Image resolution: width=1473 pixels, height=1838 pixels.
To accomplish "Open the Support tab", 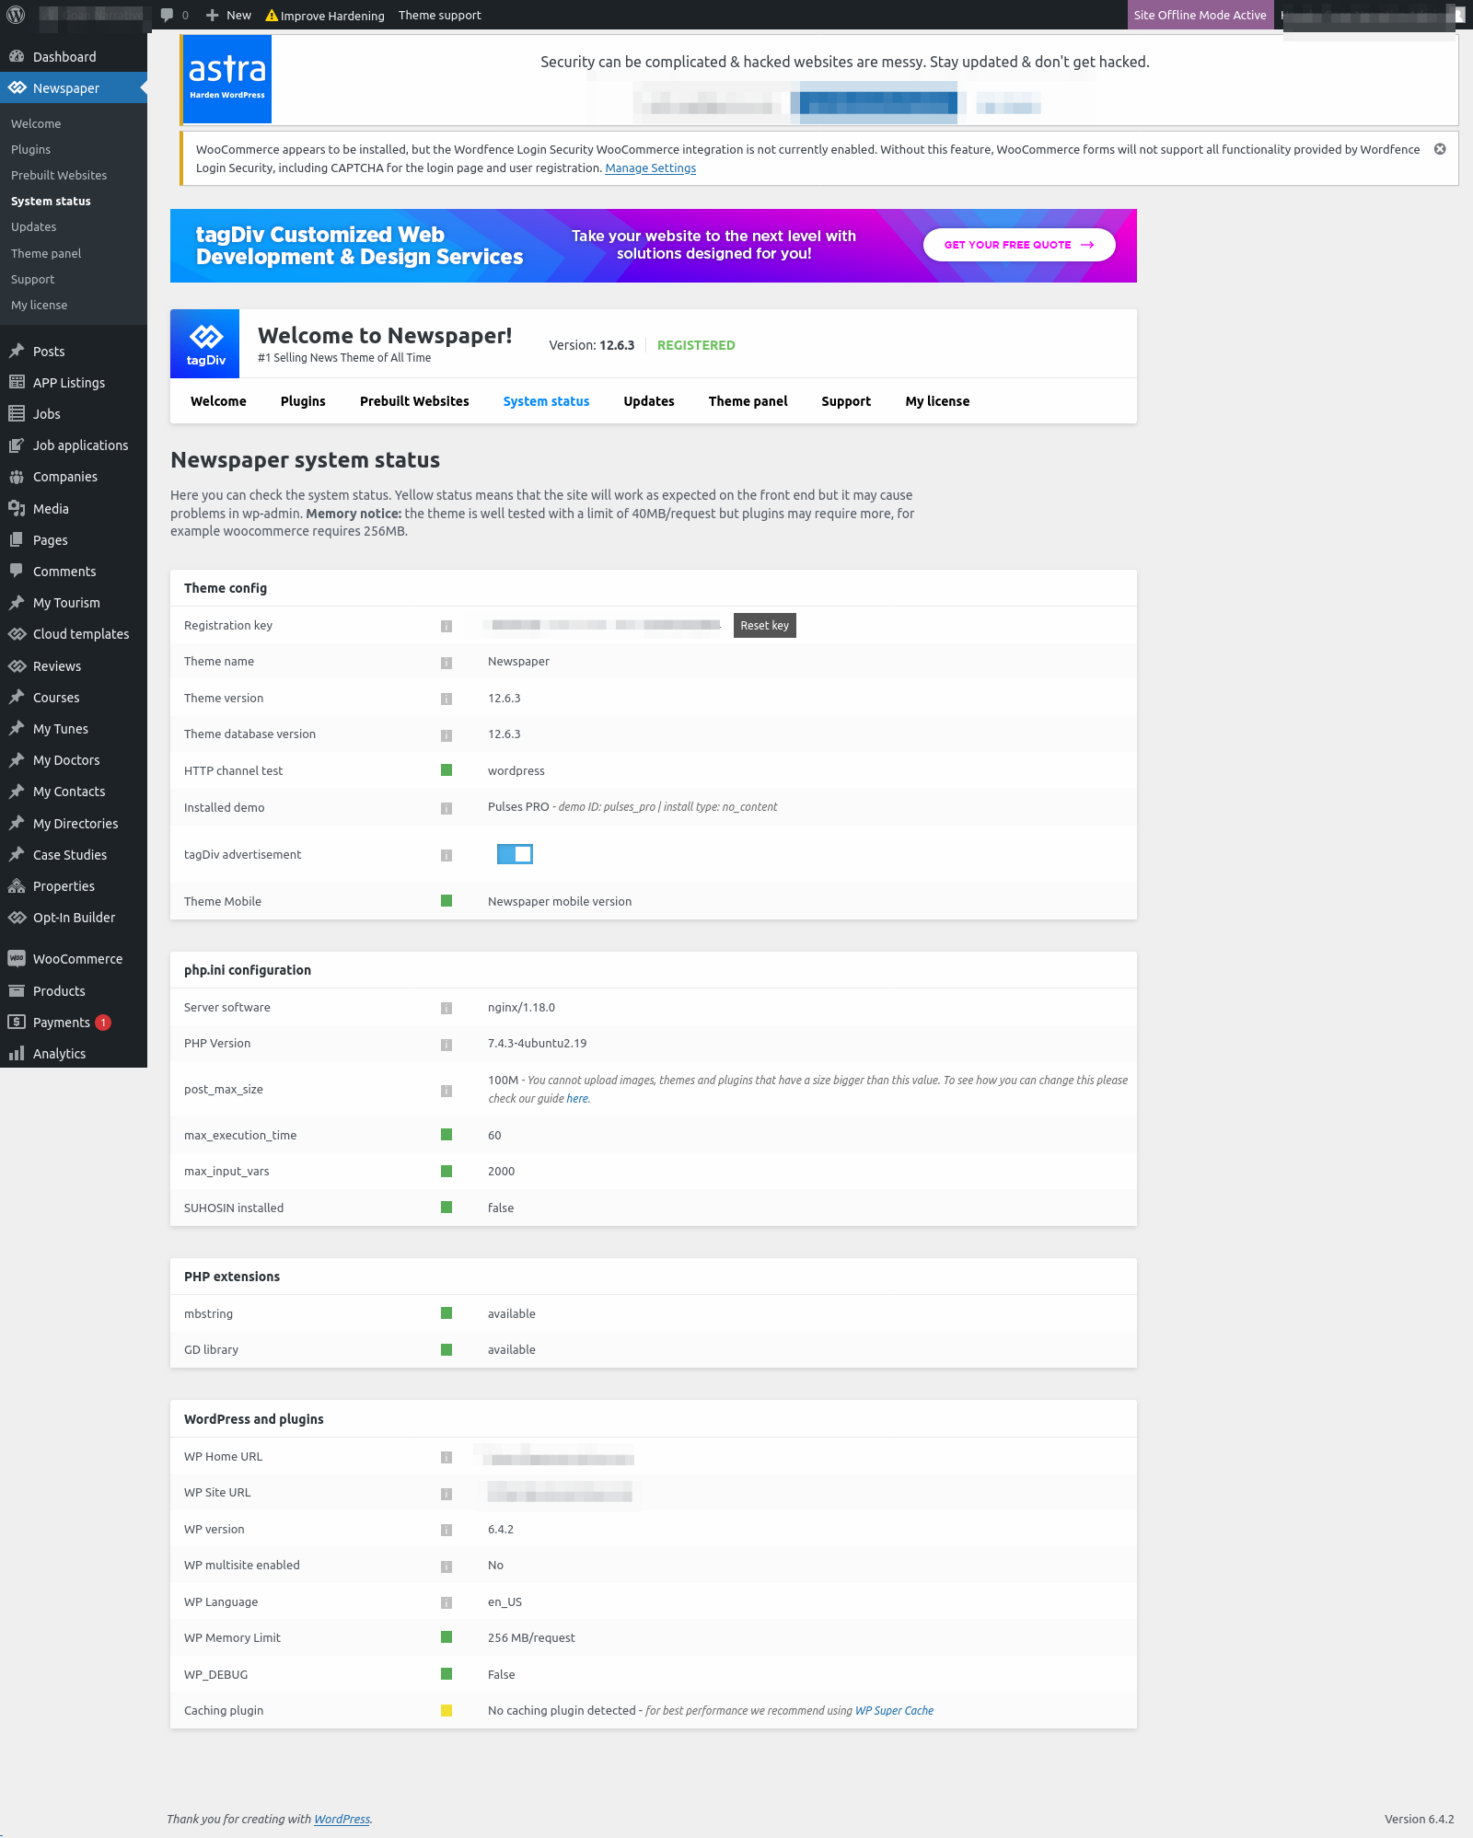I will [x=846, y=401].
